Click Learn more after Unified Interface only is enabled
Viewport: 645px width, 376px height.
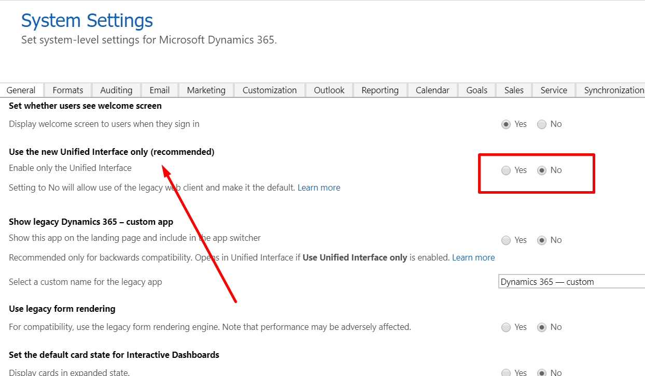[473, 257]
